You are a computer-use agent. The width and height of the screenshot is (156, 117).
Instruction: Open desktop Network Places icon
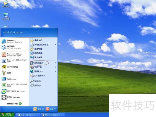coord(6,15)
